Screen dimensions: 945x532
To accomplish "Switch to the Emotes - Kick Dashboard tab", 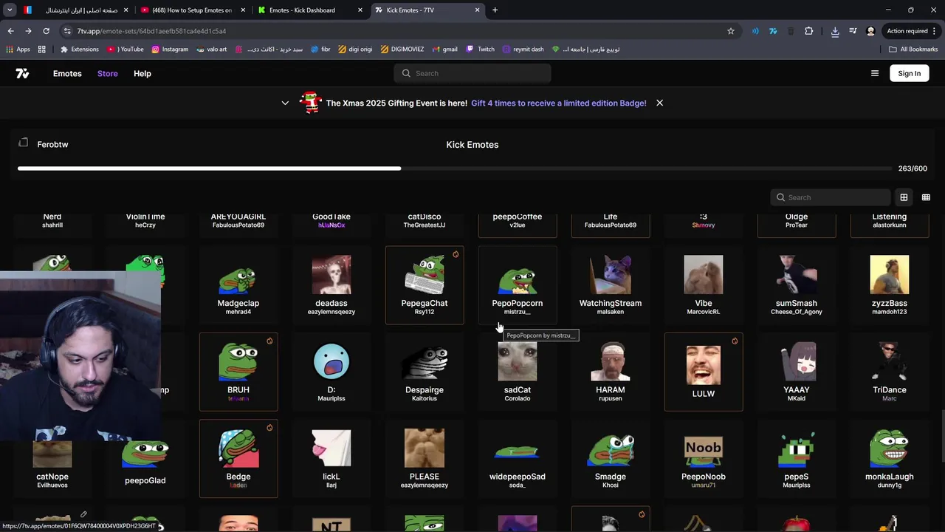I will pyautogui.click(x=310, y=10).
